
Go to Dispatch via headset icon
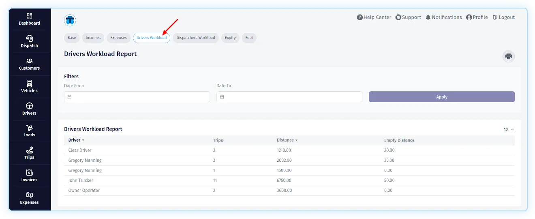(x=29, y=39)
